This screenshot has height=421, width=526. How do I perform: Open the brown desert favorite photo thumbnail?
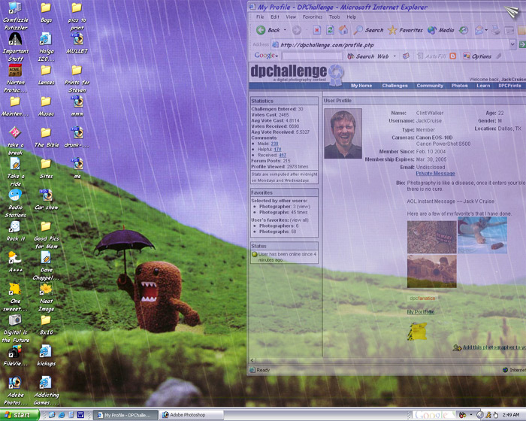[x=432, y=271]
